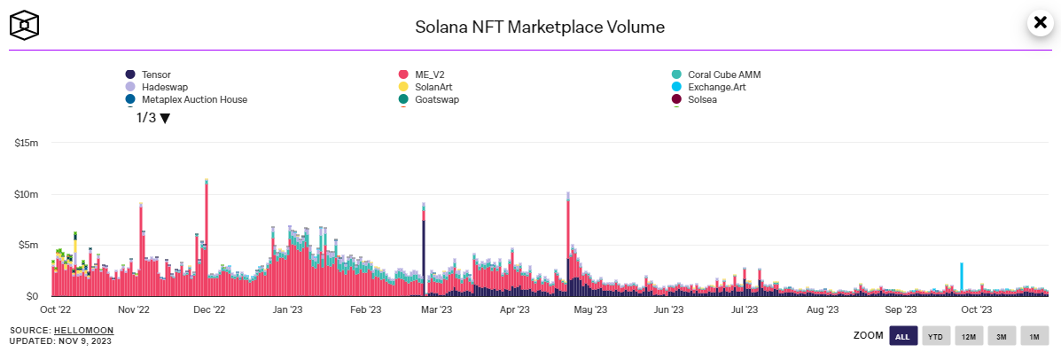1061x352 pixels.
Task: Toggle the Goatswap legend color dot
Action: tap(403, 98)
